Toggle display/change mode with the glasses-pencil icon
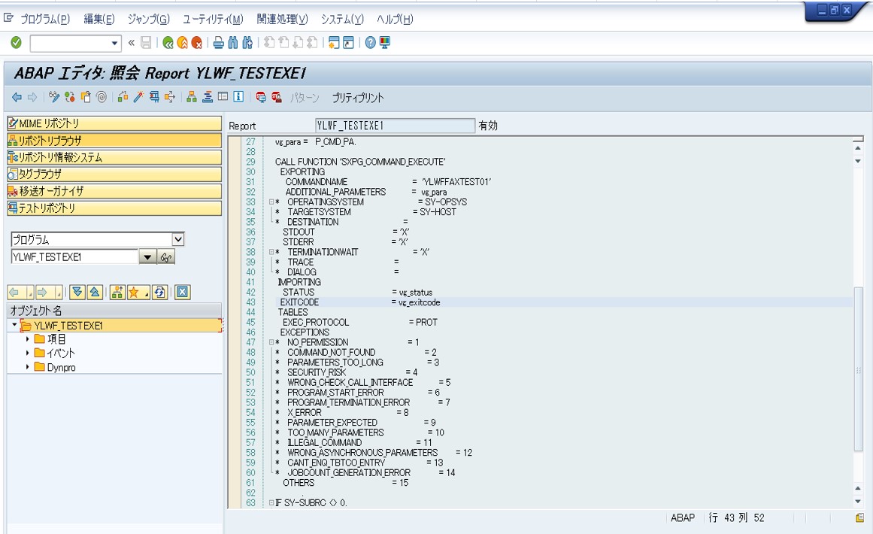Image resolution: width=873 pixels, height=534 pixels. click(53, 98)
